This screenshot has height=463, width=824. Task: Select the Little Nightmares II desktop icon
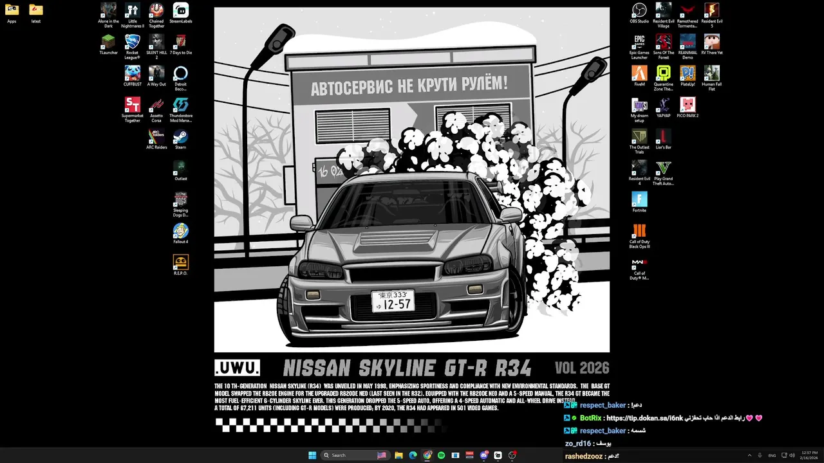click(133, 15)
